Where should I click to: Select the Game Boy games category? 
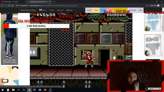pyautogui.click(x=132, y=10)
